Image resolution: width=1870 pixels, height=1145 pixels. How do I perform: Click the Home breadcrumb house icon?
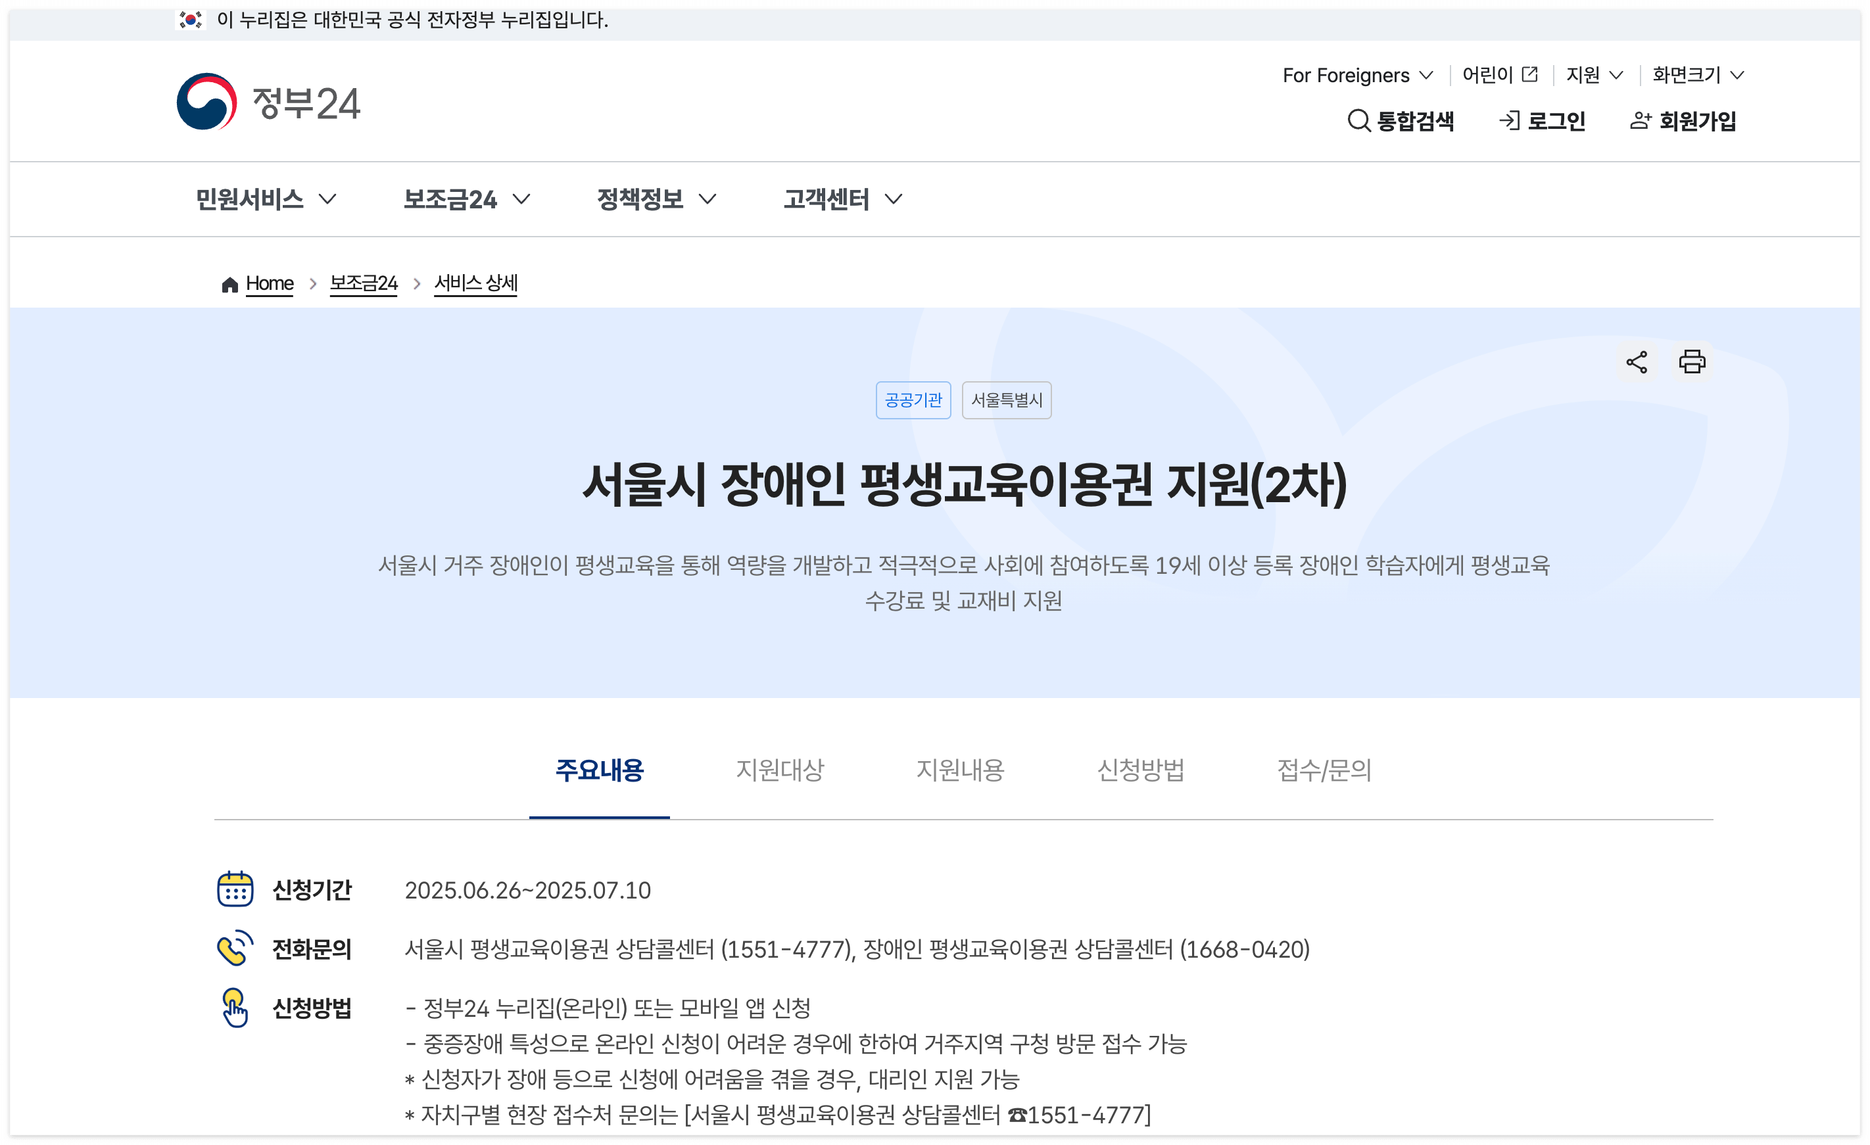pyautogui.click(x=229, y=285)
